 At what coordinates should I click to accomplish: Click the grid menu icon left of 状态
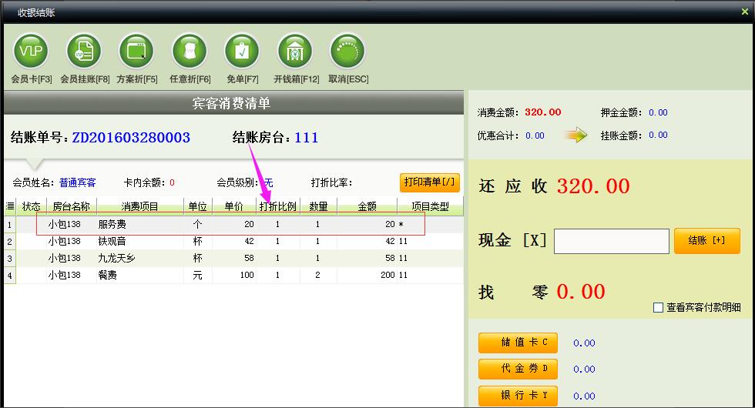9,206
